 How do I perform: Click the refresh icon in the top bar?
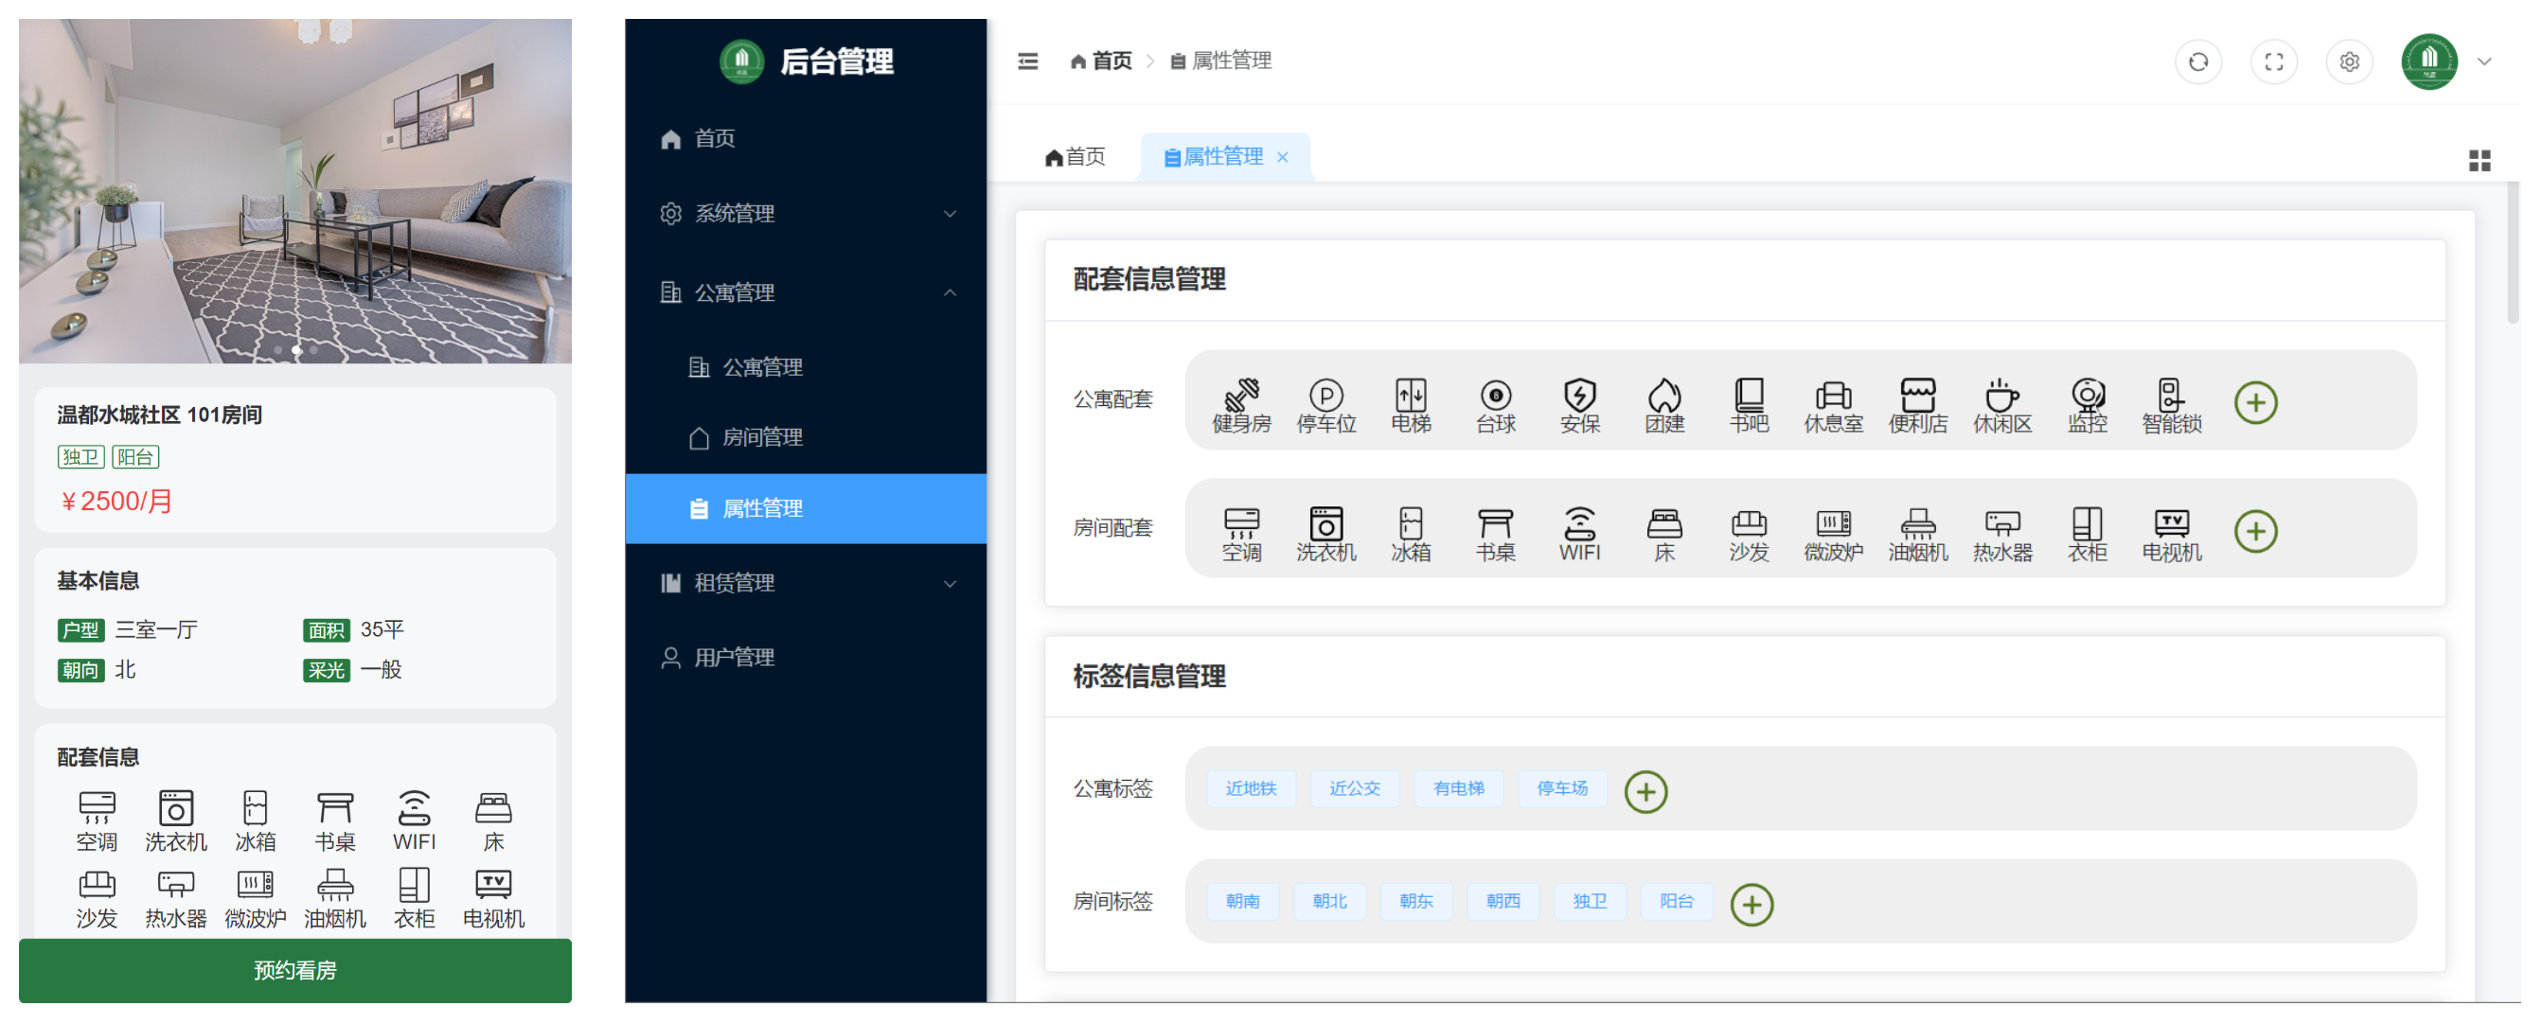pos(2198,62)
